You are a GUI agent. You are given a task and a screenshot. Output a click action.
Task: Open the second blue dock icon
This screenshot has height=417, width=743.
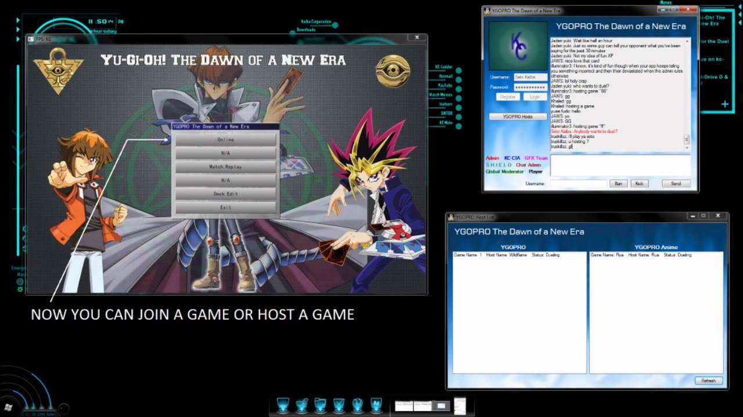(x=302, y=405)
